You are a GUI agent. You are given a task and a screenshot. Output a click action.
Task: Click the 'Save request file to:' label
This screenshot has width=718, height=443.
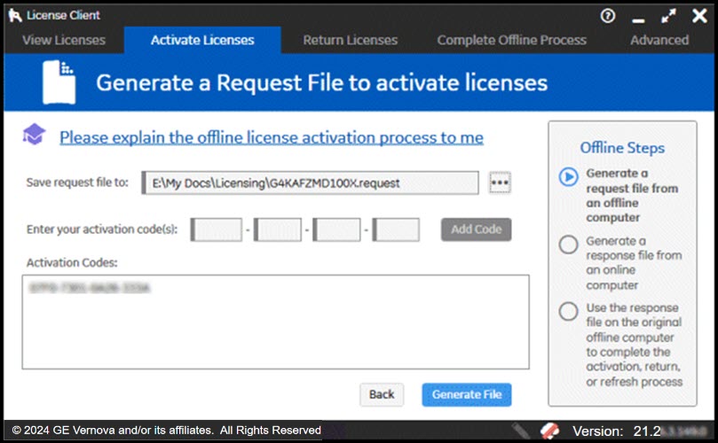(x=77, y=183)
